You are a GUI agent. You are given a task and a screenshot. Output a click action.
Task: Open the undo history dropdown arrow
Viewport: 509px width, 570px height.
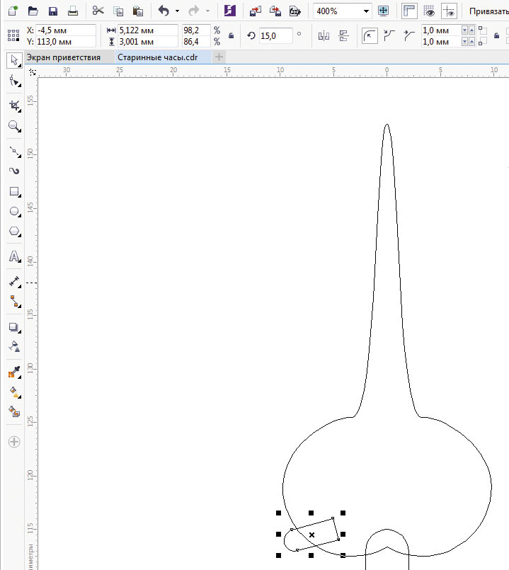pyautogui.click(x=177, y=11)
